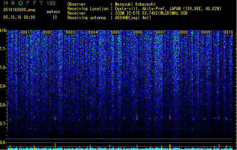Click the 0810 time marker
This screenshot has width=237, height=150.
228,32
